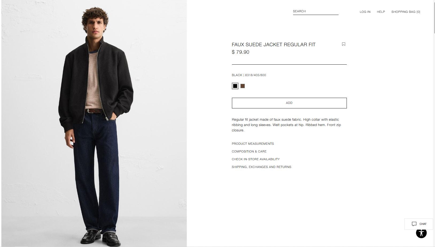
Task: Open the Shopping Bag [0]
Action: click(x=406, y=12)
